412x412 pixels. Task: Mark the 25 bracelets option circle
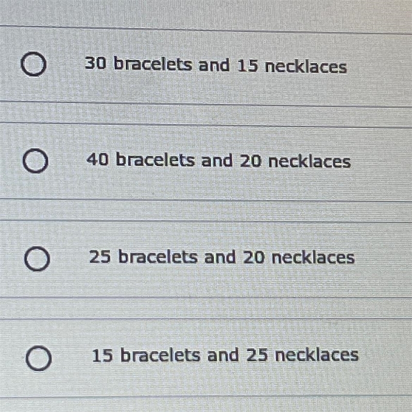pyautogui.click(x=37, y=259)
